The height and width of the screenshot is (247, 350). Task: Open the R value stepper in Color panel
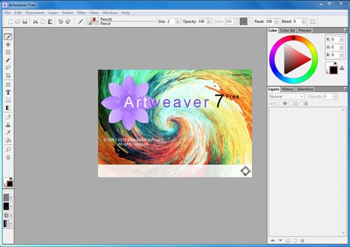tap(342, 39)
